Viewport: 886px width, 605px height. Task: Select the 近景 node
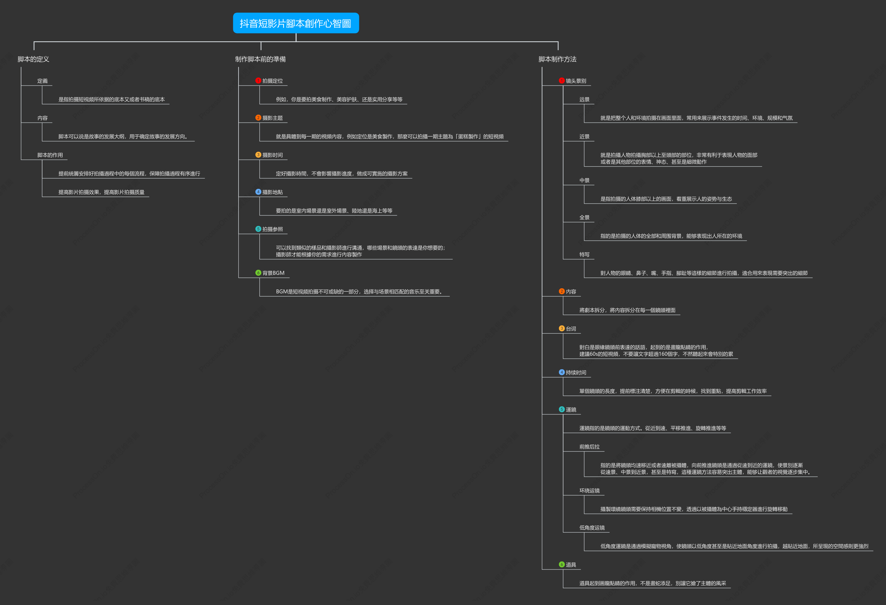coord(584,136)
